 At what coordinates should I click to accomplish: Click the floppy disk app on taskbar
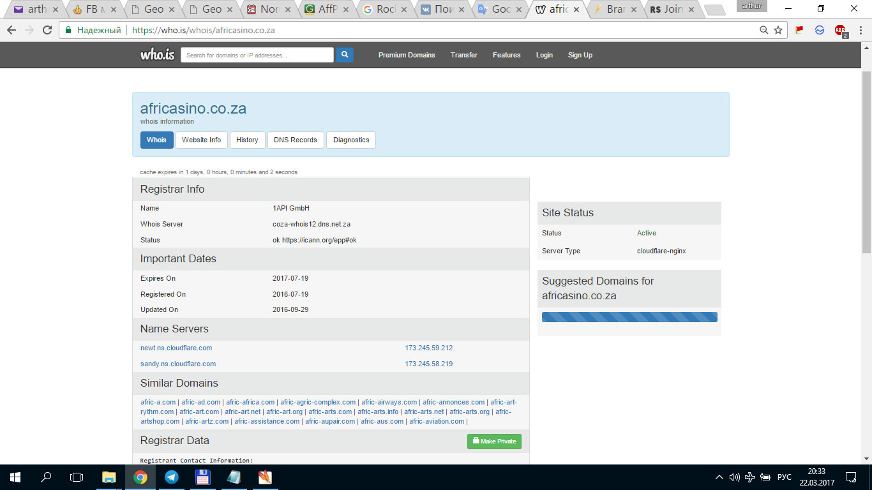coord(202,477)
